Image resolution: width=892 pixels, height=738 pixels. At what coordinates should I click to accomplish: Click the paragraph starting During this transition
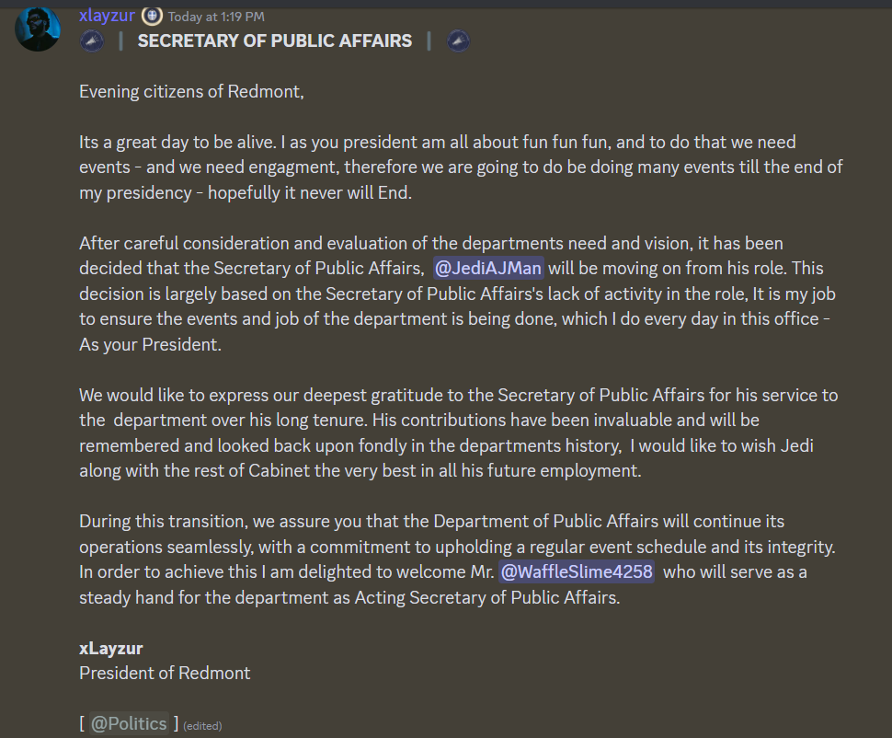pyautogui.click(x=457, y=559)
